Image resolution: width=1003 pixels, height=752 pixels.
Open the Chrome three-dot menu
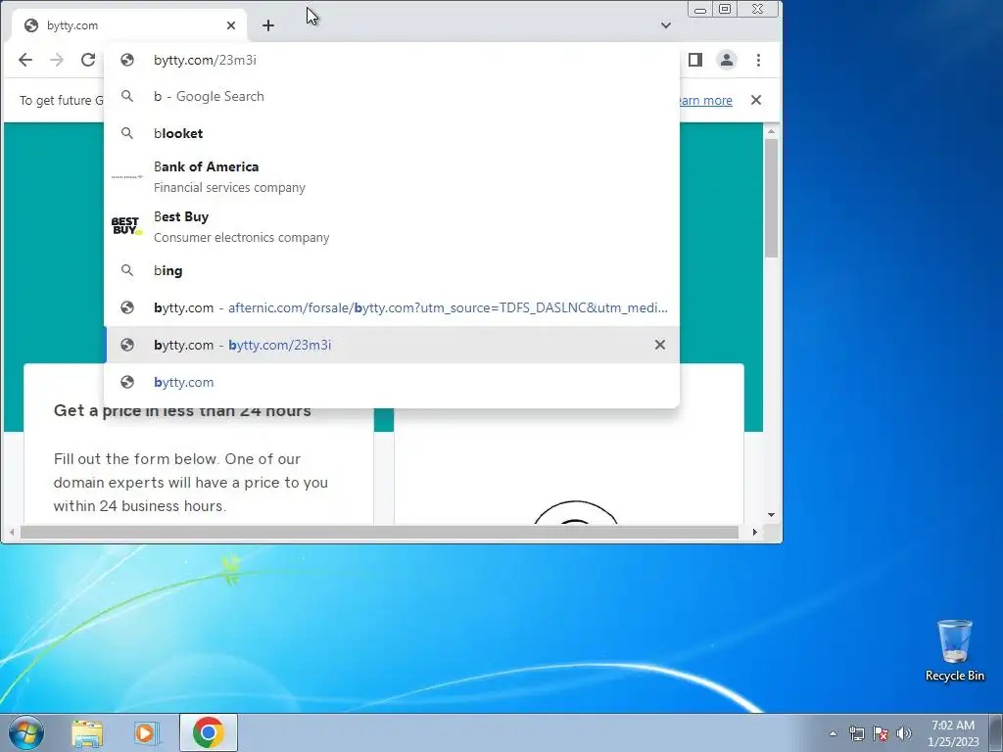click(759, 60)
